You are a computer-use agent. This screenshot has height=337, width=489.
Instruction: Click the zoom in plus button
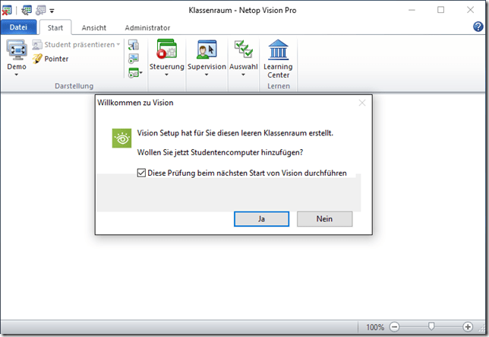(468, 327)
